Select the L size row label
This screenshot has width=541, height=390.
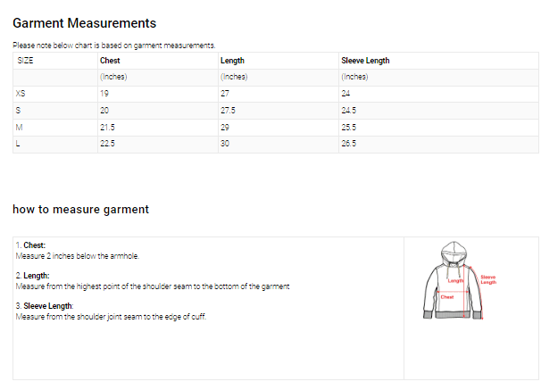pos(19,144)
